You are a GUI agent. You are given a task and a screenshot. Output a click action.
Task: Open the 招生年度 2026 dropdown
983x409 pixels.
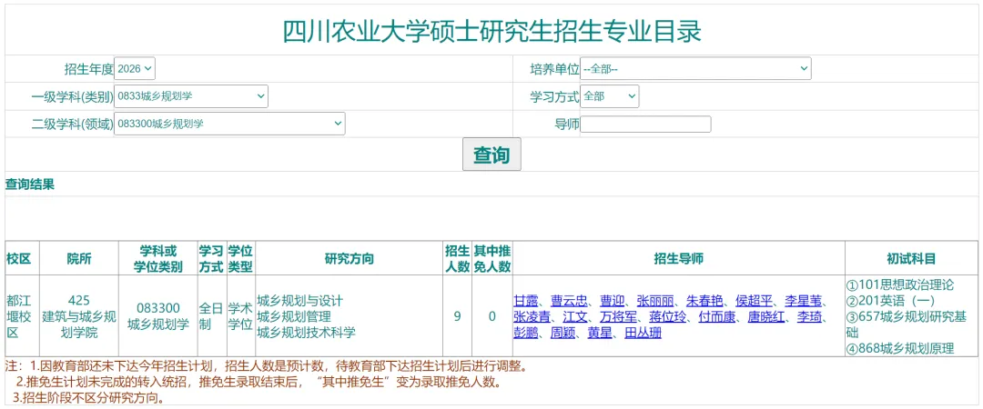coord(135,68)
